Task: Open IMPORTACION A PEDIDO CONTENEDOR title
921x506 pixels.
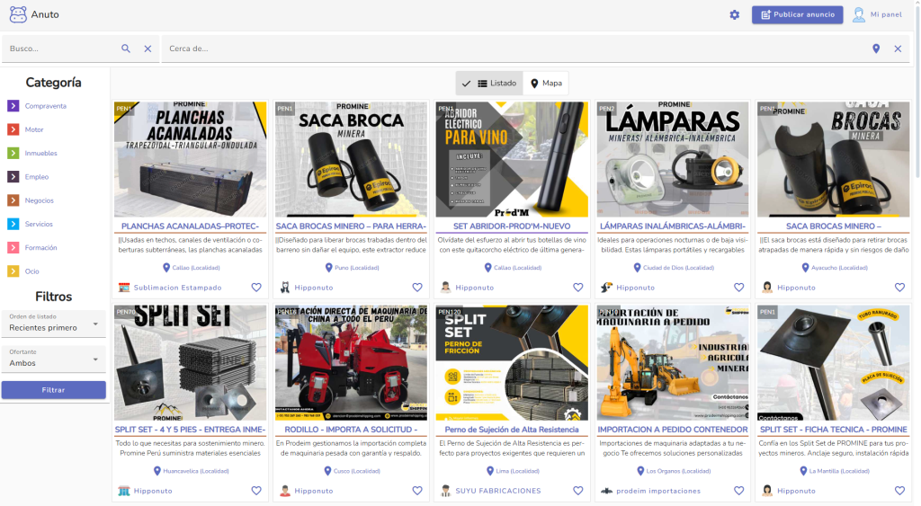Action: point(673,430)
